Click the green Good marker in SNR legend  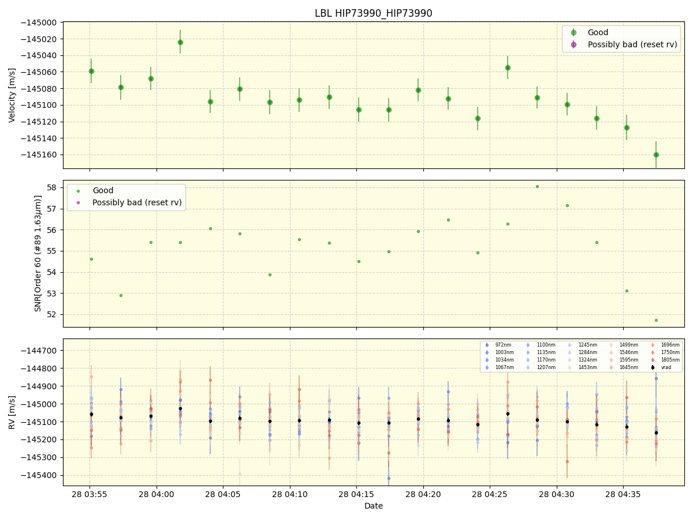pos(79,191)
